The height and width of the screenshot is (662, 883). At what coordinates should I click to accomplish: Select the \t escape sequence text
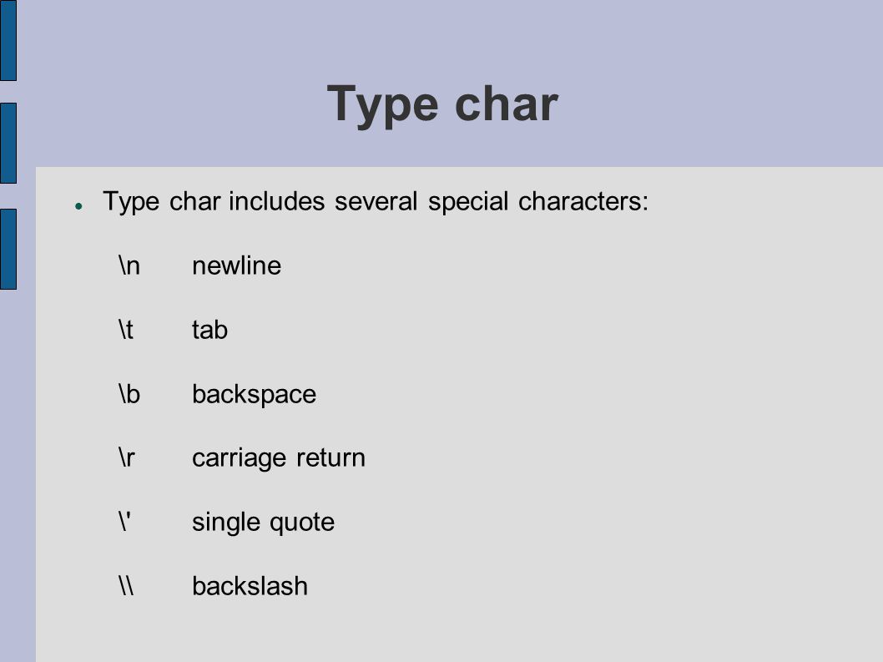click(126, 330)
